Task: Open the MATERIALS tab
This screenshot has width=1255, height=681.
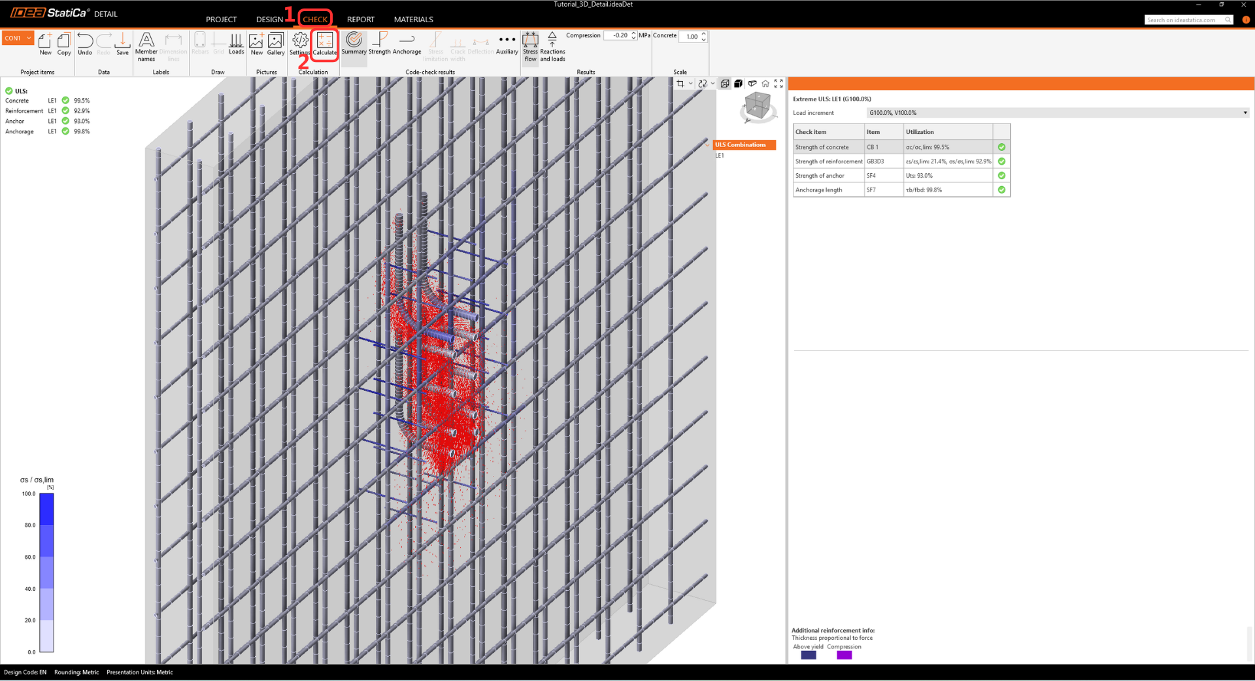Action: coord(413,20)
